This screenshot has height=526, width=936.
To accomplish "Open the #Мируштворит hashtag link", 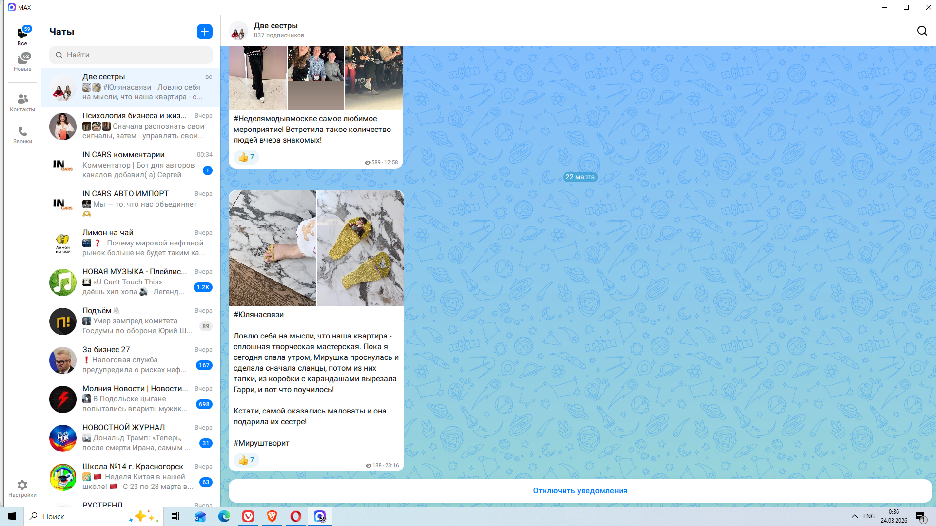I will click(261, 443).
